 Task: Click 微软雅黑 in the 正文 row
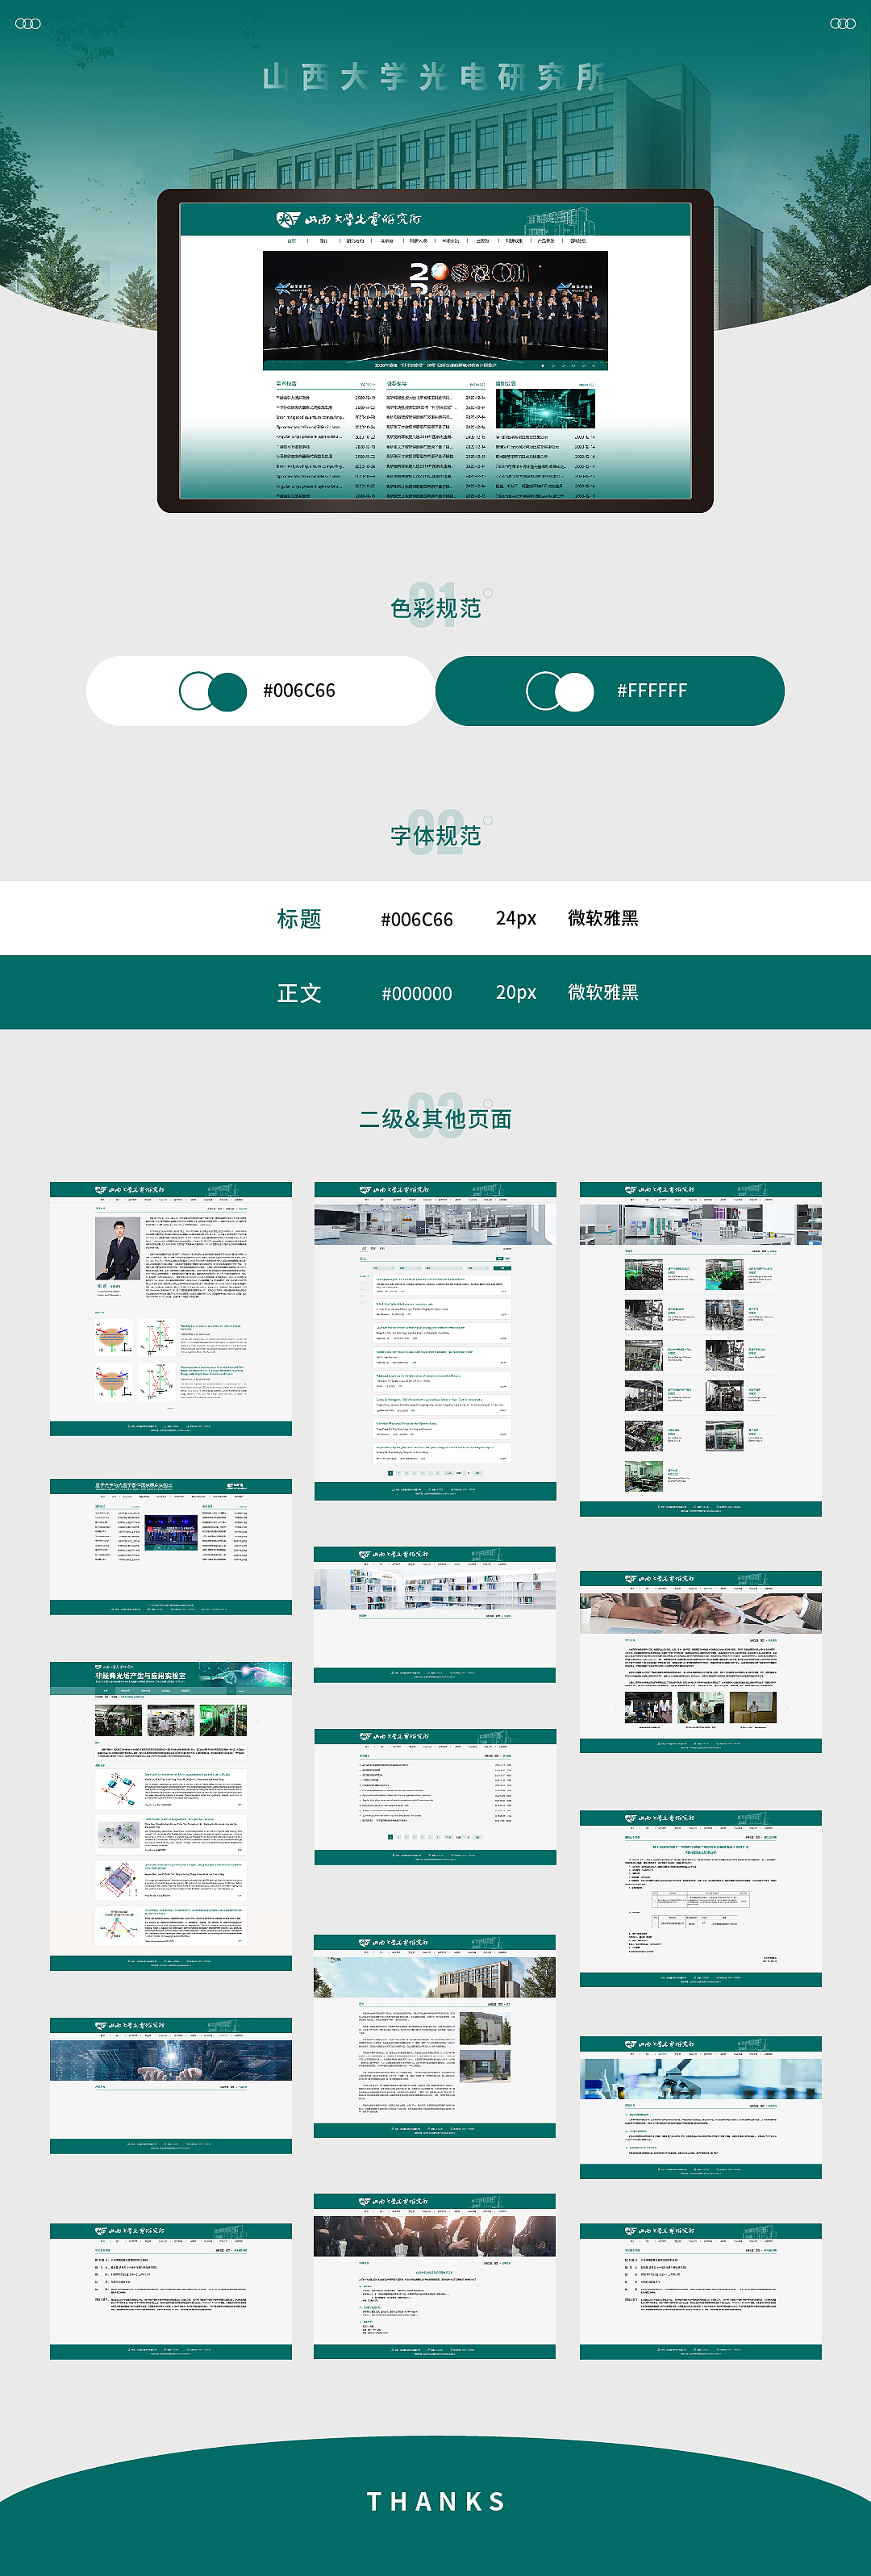pos(603,992)
